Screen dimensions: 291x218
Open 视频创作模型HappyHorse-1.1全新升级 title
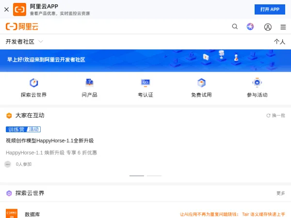(50, 140)
